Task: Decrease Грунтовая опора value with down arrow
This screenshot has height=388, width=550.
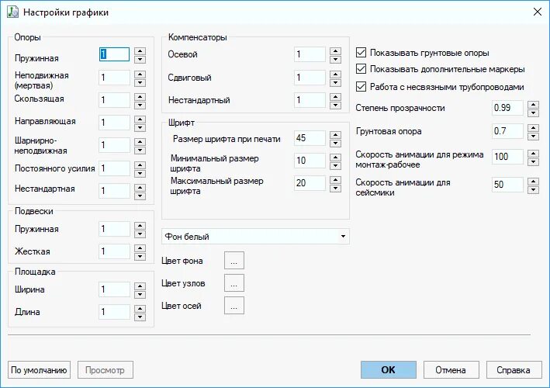Action: 533,136
